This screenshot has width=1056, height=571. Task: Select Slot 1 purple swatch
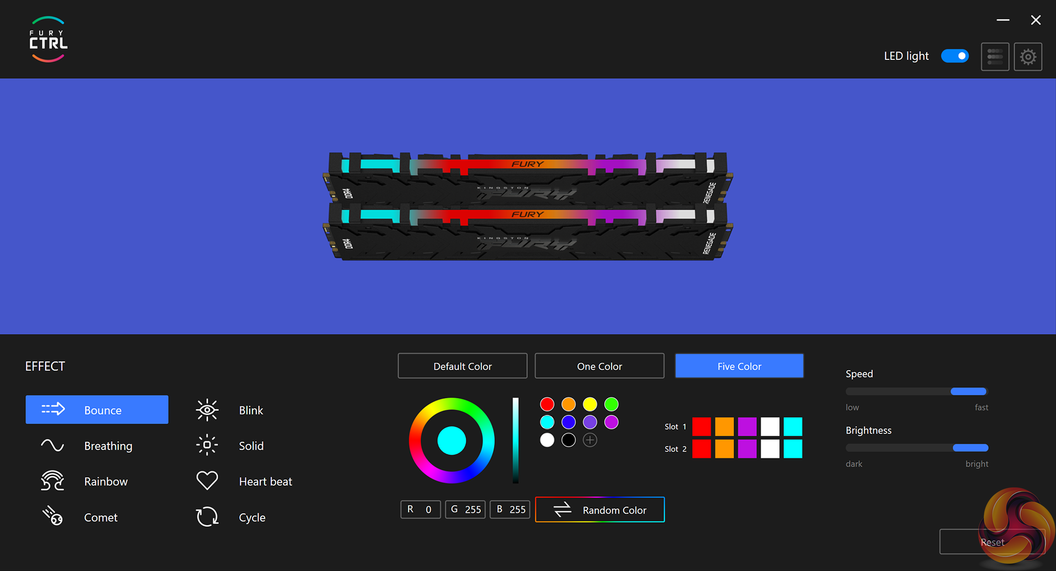point(747,427)
